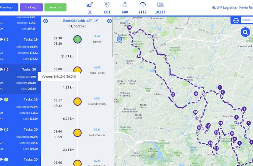Viewport: 253px width, 166px height.
Task: Click the location pin icon showing 601
Action: (107, 5)
